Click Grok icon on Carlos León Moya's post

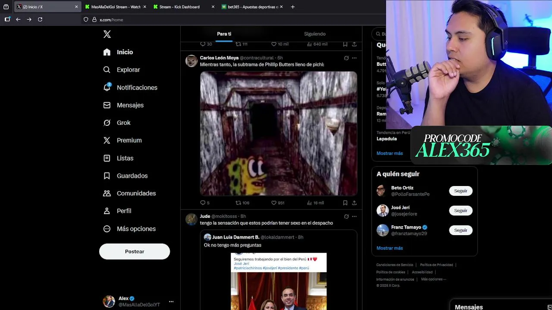[346, 58]
